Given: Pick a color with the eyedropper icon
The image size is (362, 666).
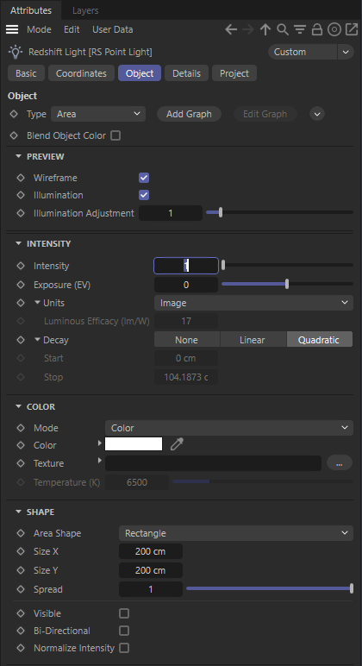Looking at the screenshot, I should [177, 444].
